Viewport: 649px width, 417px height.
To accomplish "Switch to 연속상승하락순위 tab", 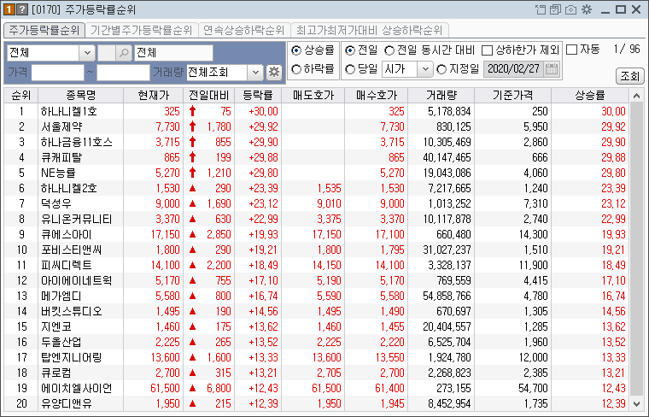I will pyautogui.click(x=244, y=30).
